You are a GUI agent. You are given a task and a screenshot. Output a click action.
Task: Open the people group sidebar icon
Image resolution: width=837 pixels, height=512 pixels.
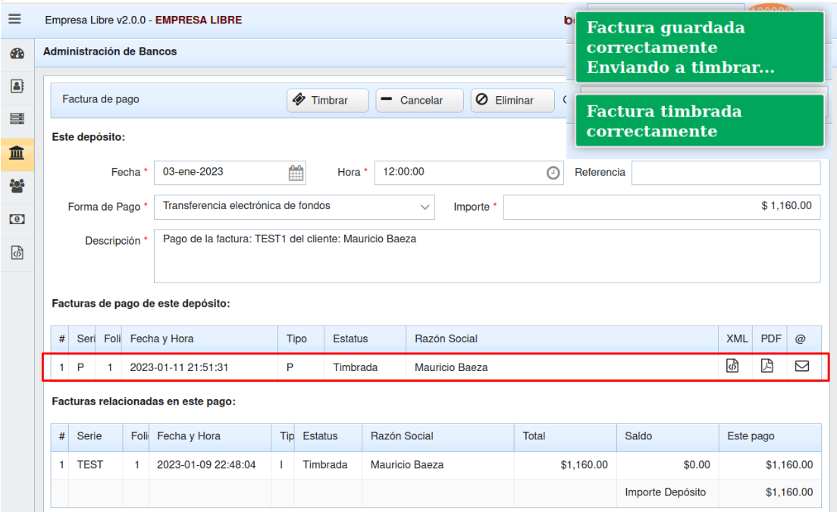coord(16,186)
